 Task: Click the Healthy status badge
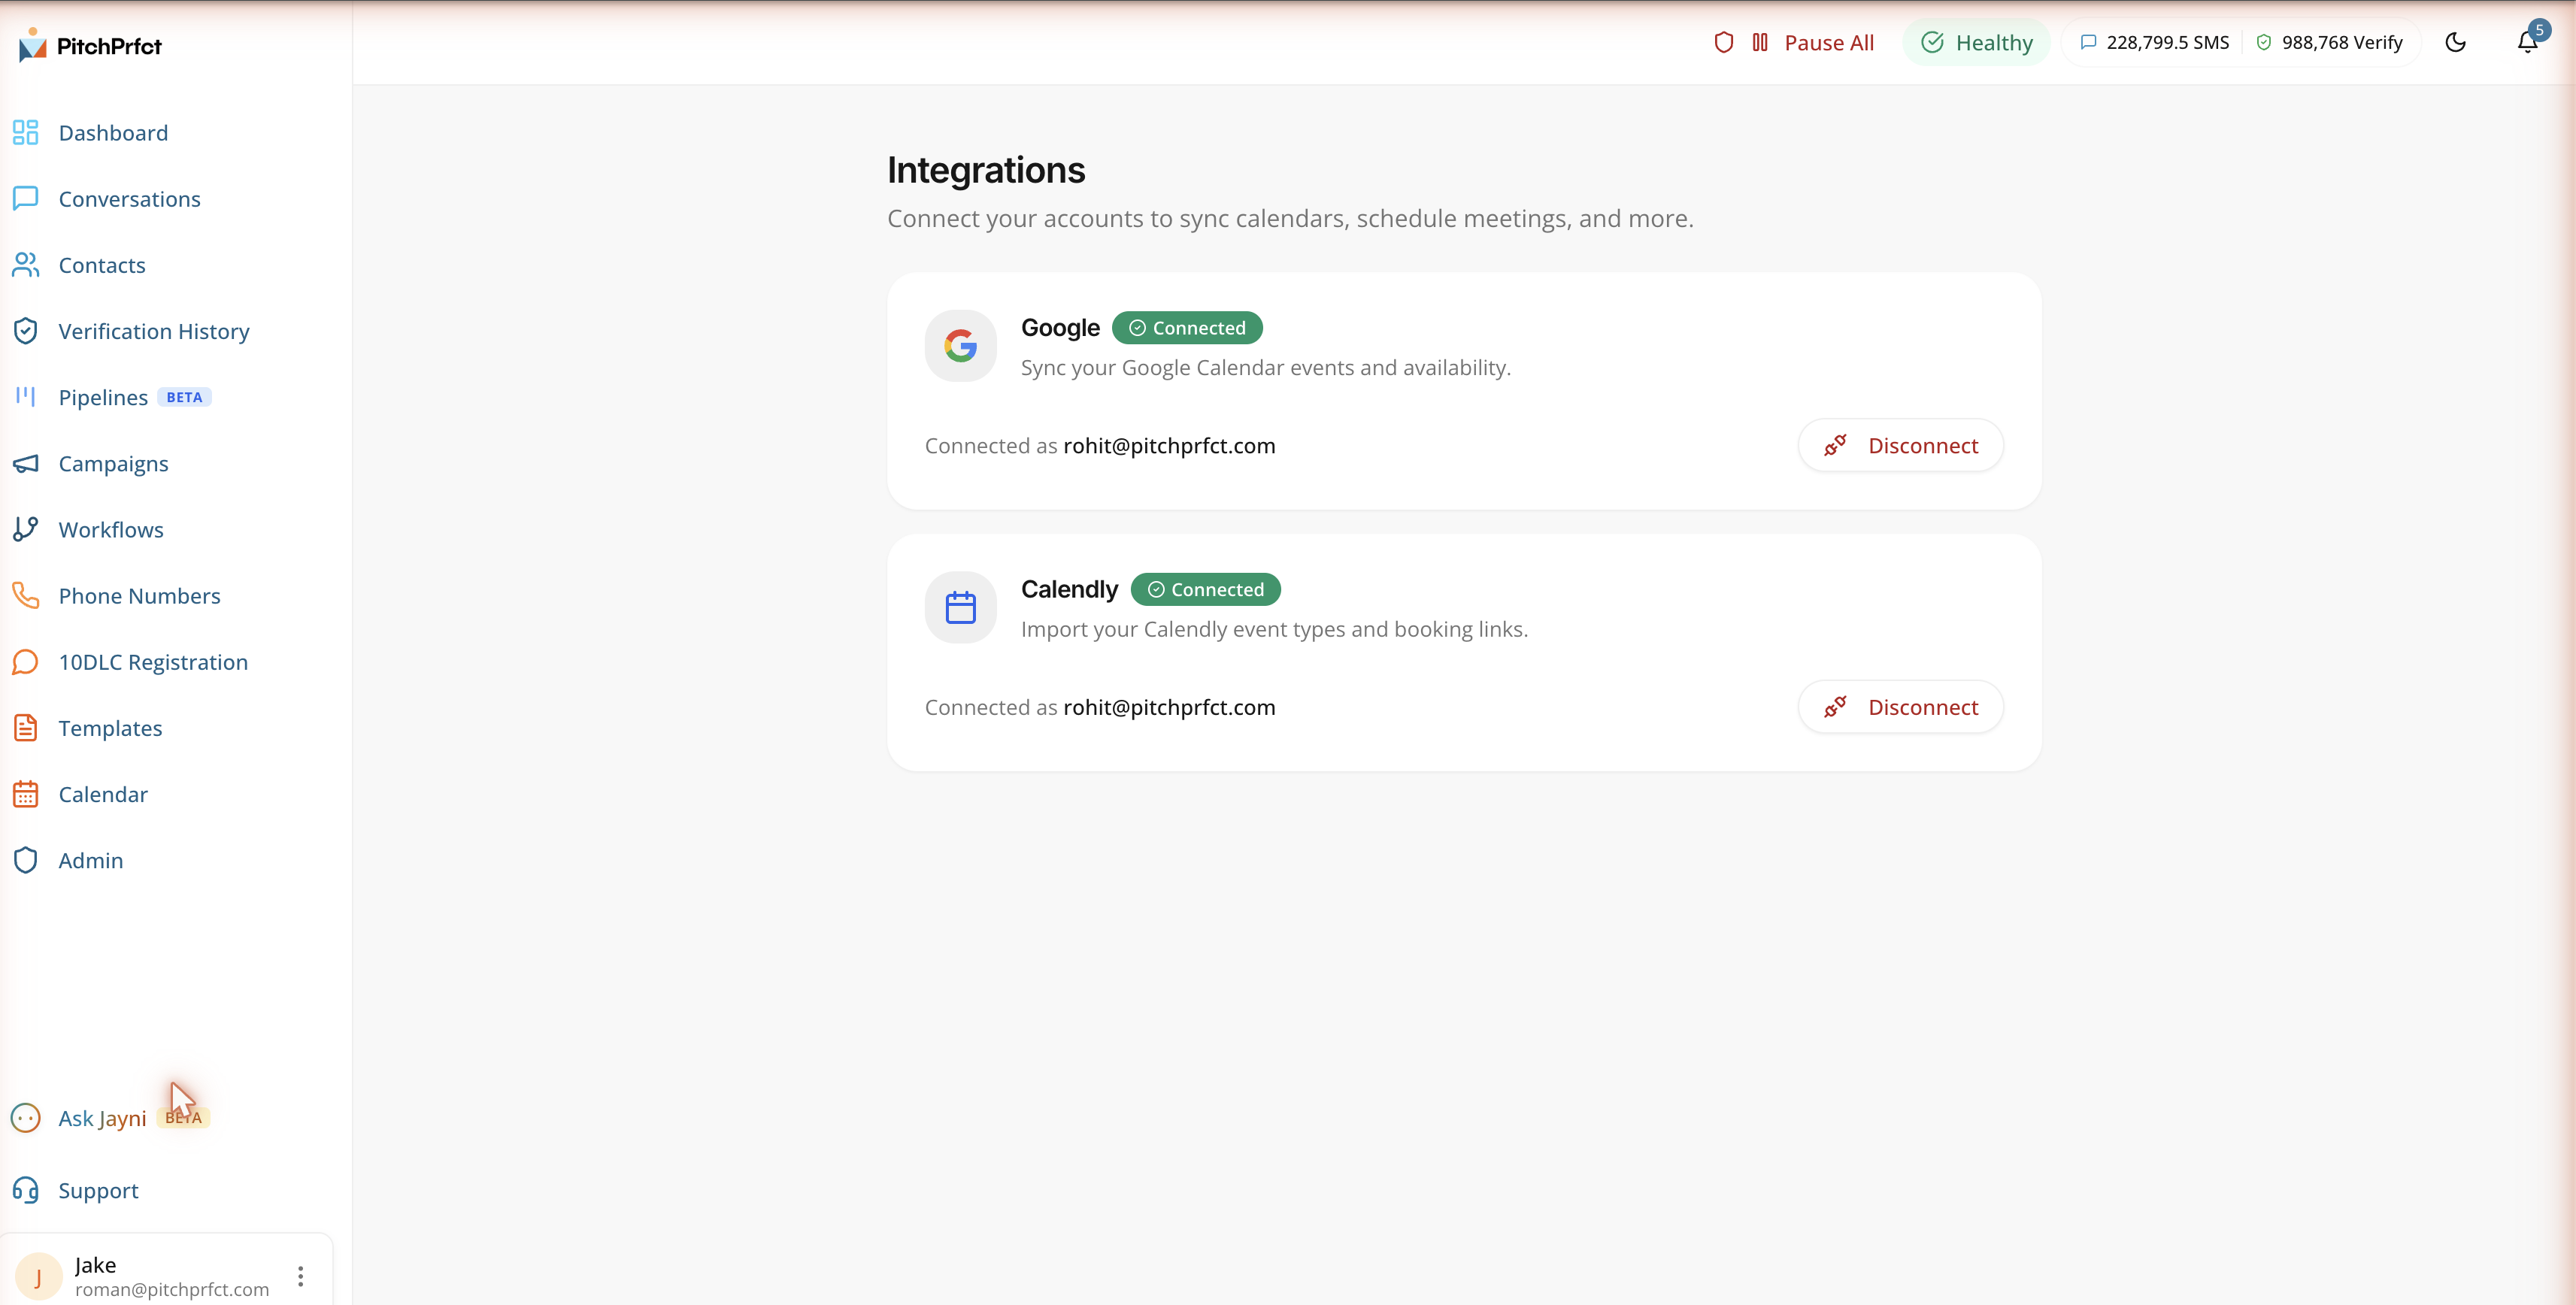pos(1976,42)
